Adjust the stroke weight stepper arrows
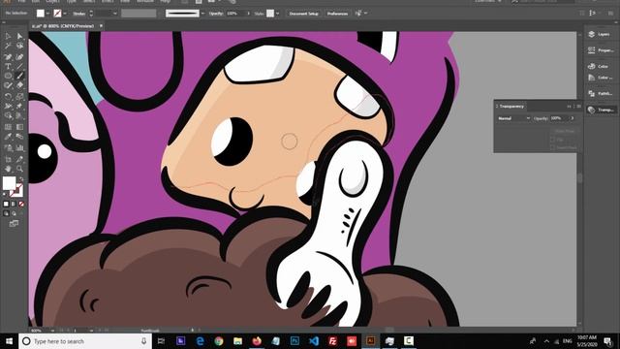The image size is (620, 349). click(x=91, y=14)
